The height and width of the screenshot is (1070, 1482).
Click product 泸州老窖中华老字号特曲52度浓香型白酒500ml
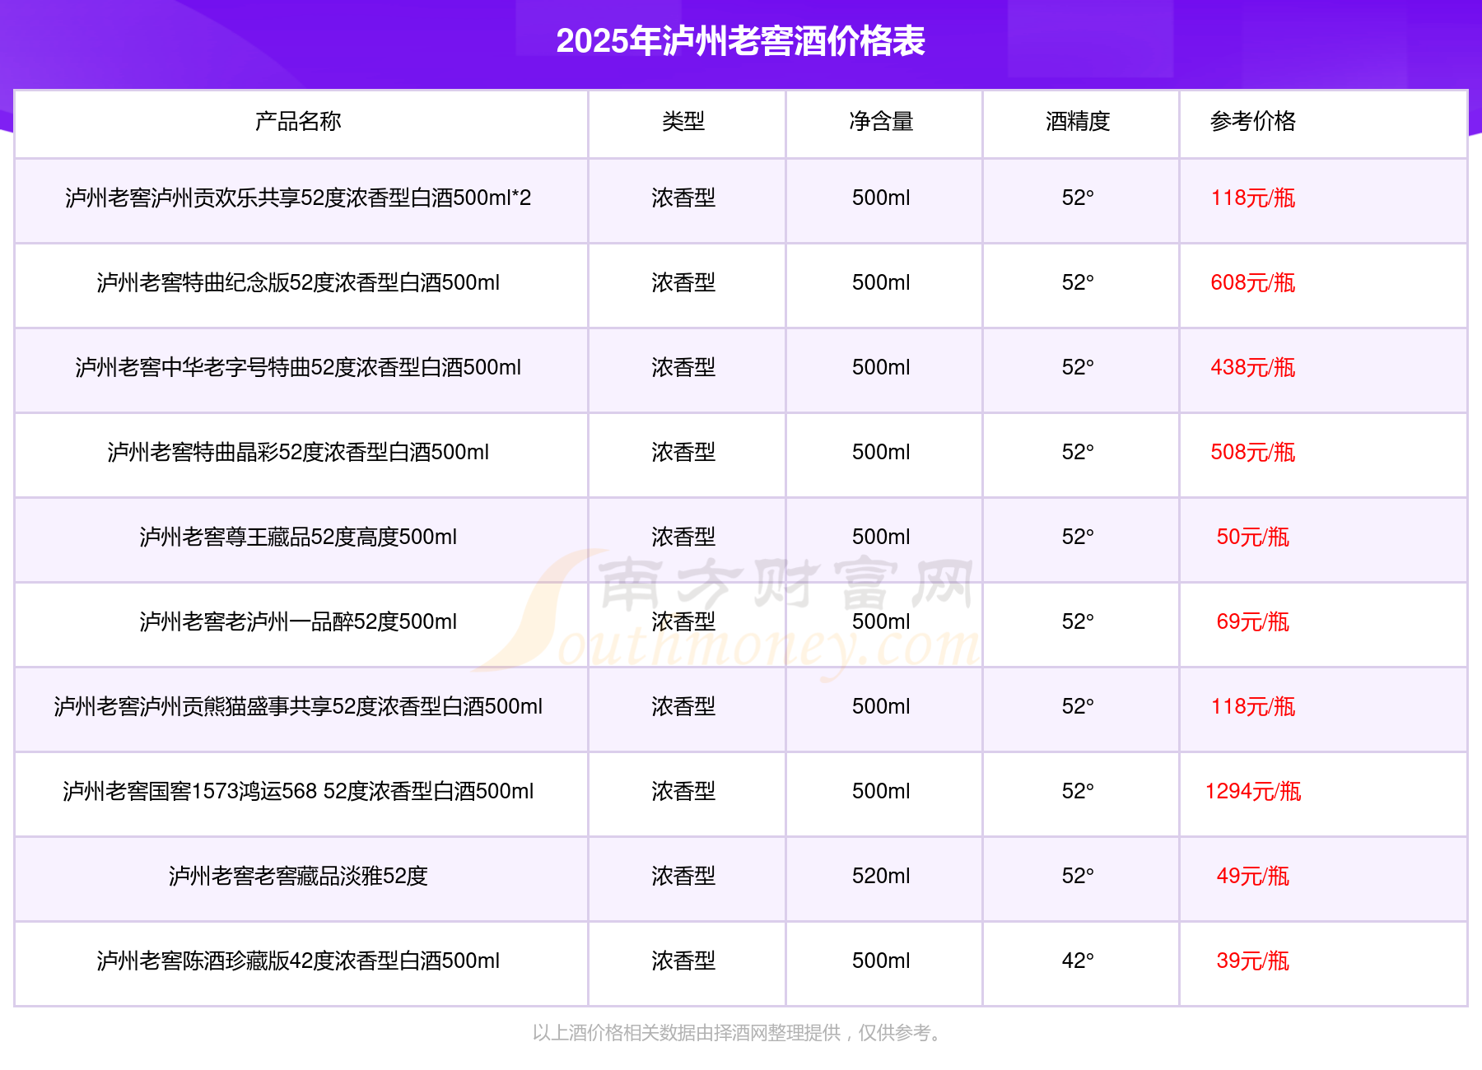coord(298,367)
